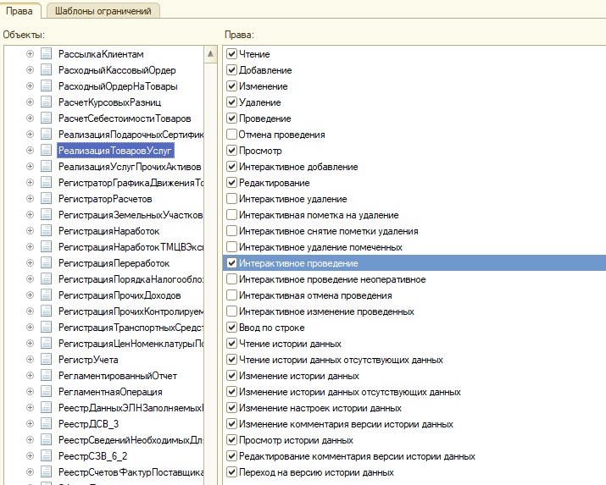Image resolution: width=606 pixels, height=485 pixels.
Task: Click the objects list scroll-up arrow
Action: point(210,54)
